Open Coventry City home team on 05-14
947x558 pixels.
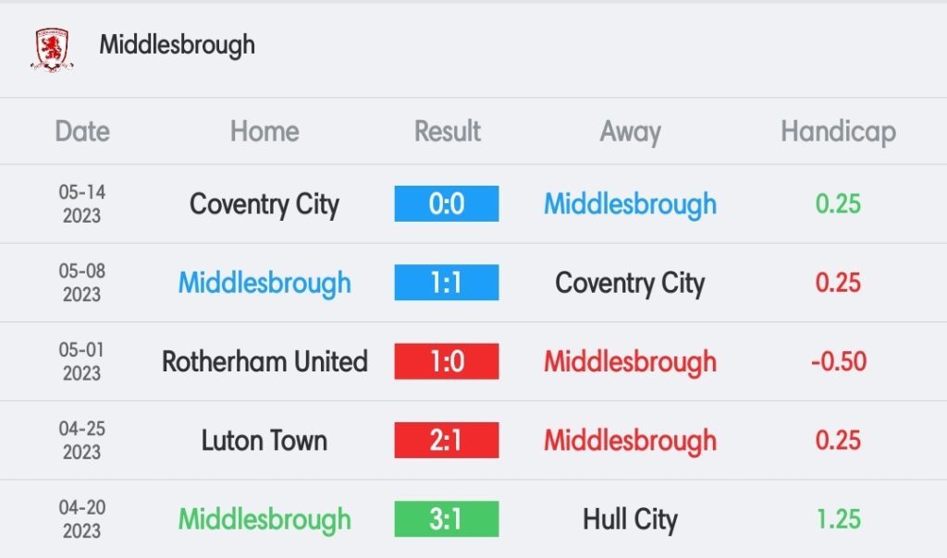pyautogui.click(x=264, y=205)
